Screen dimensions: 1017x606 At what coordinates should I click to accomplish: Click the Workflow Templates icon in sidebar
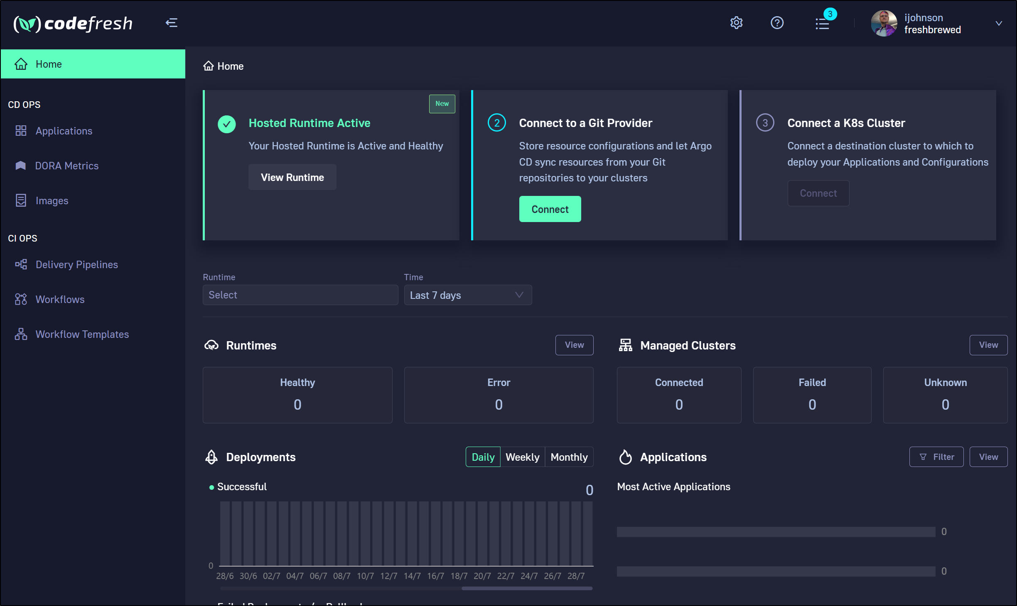tap(21, 334)
